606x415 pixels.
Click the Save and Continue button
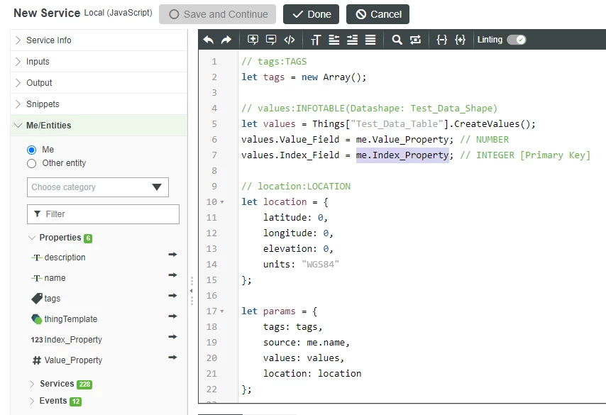tap(218, 14)
